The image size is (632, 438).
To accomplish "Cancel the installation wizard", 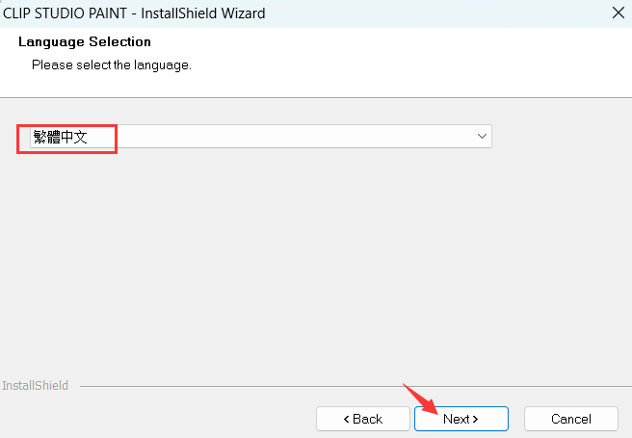I will [x=570, y=419].
